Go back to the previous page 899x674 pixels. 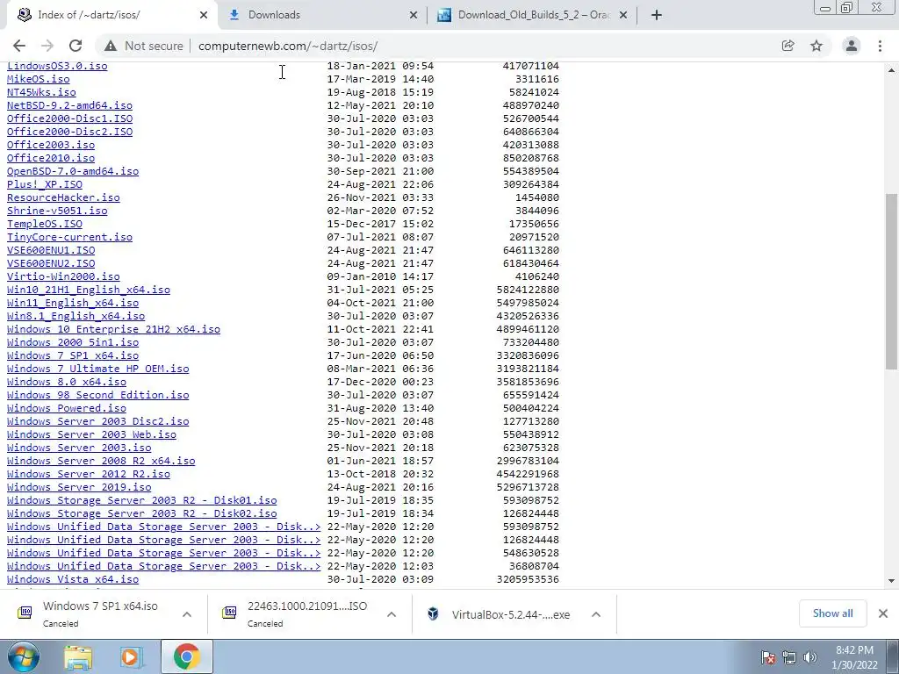pyautogui.click(x=19, y=46)
